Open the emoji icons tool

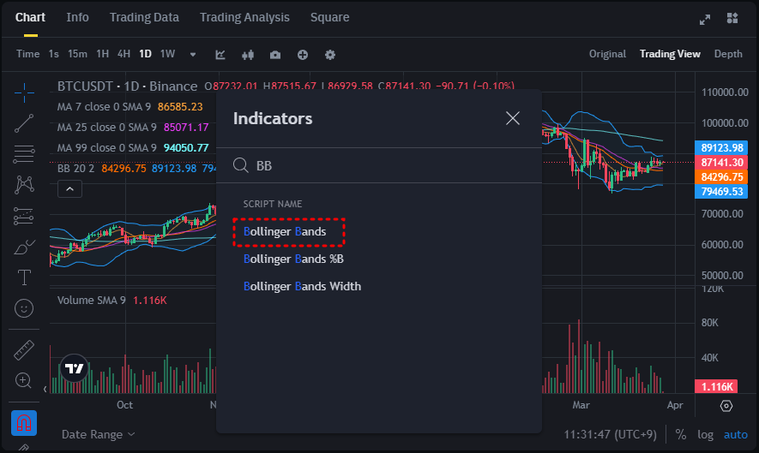click(24, 307)
